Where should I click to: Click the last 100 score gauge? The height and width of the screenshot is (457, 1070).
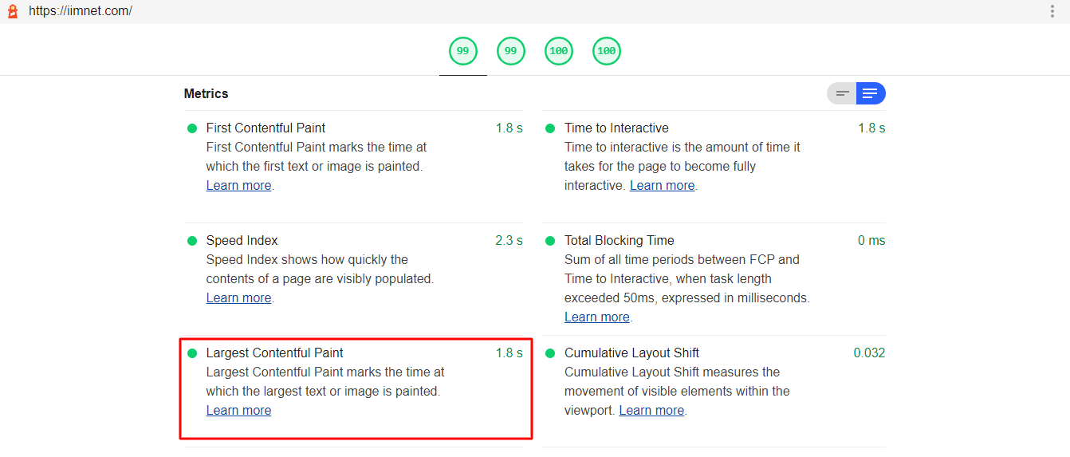point(606,51)
